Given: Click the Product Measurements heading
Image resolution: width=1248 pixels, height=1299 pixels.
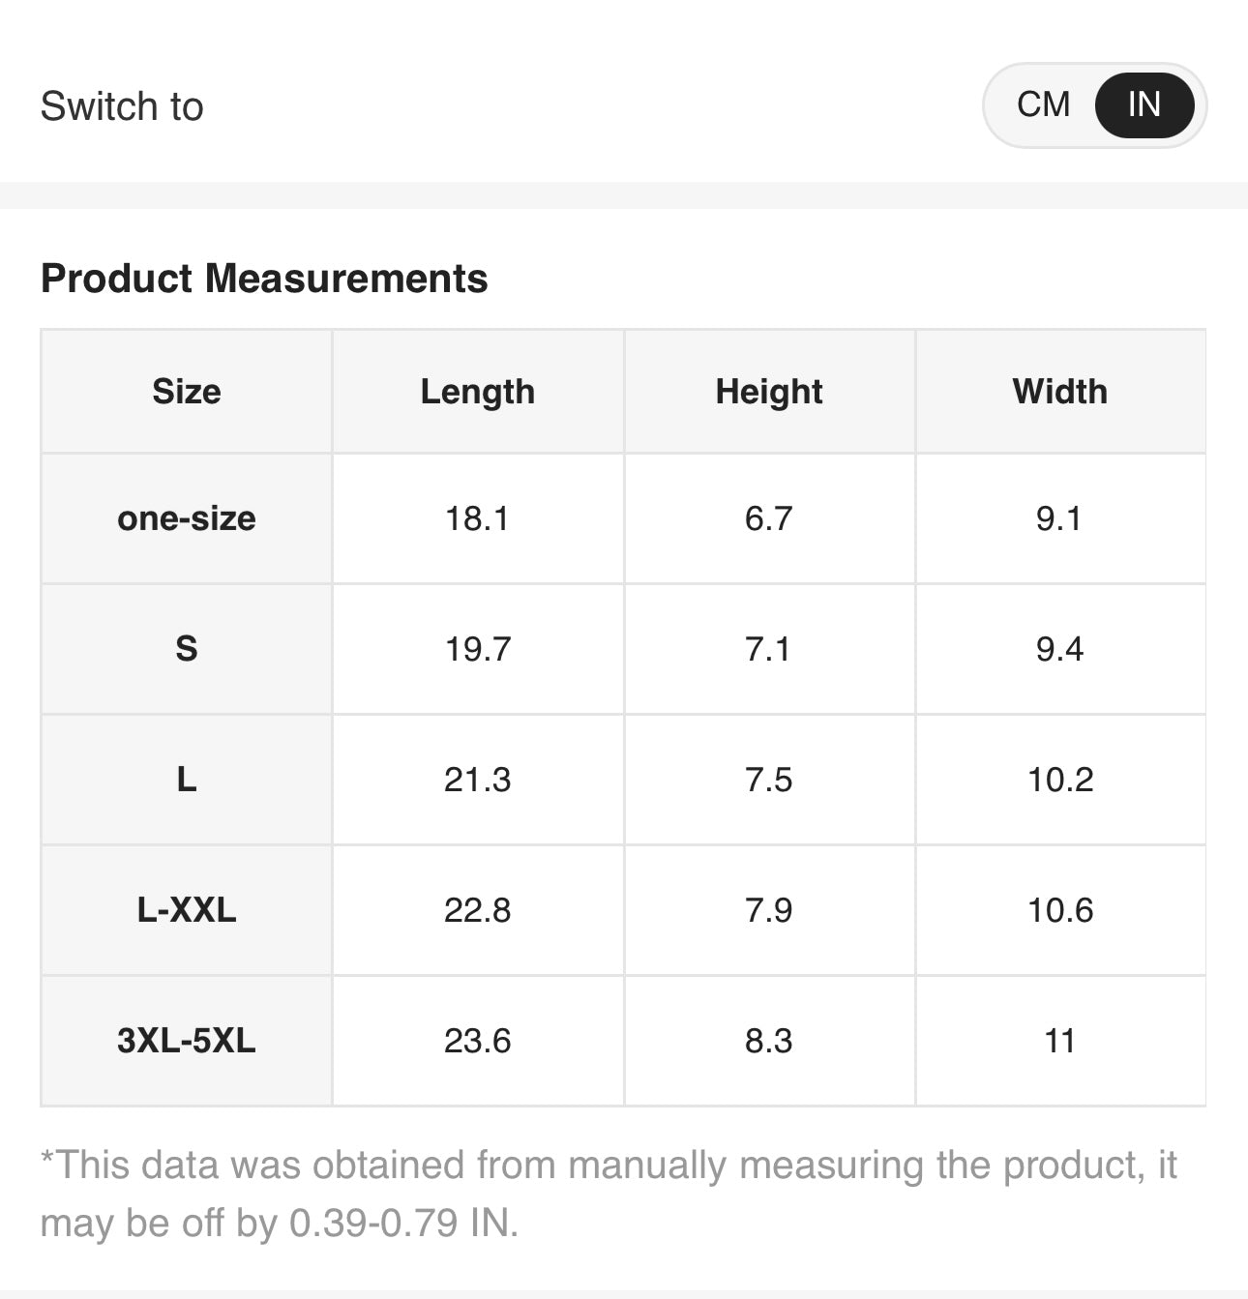Looking at the screenshot, I should pyautogui.click(x=264, y=279).
